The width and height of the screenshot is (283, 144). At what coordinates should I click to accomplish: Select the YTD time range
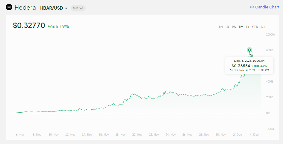pyautogui.click(x=255, y=27)
